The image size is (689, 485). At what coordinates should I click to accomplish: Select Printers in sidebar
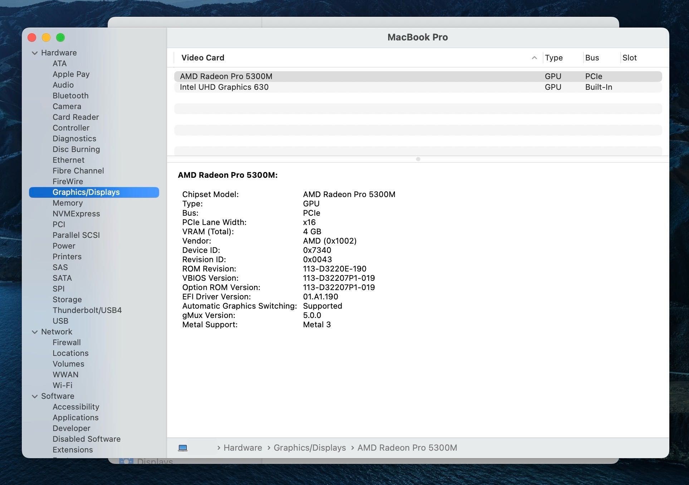pos(67,256)
